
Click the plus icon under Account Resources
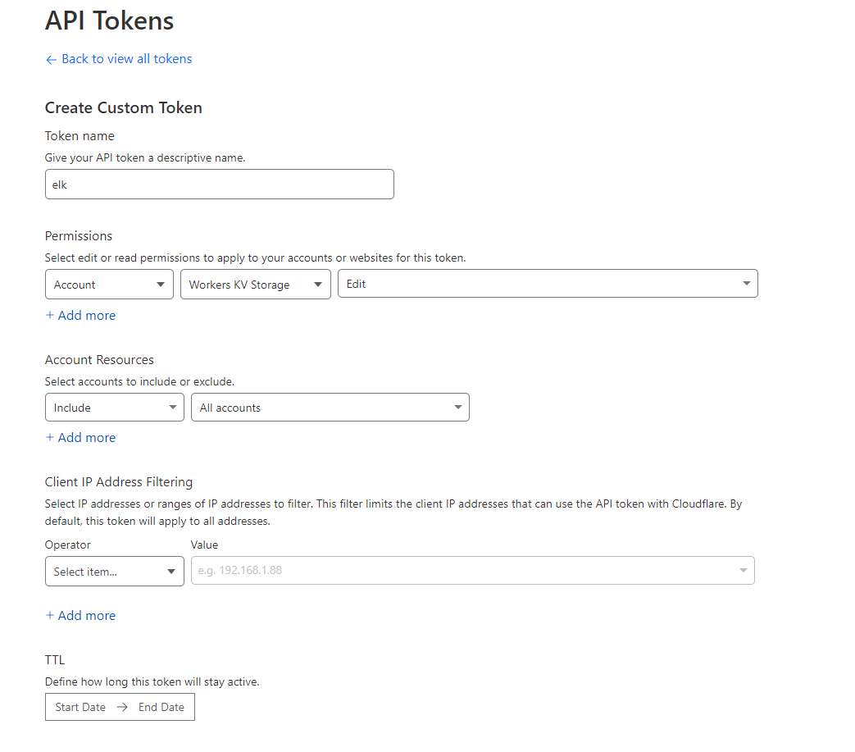pyautogui.click(x=49, y=437)
